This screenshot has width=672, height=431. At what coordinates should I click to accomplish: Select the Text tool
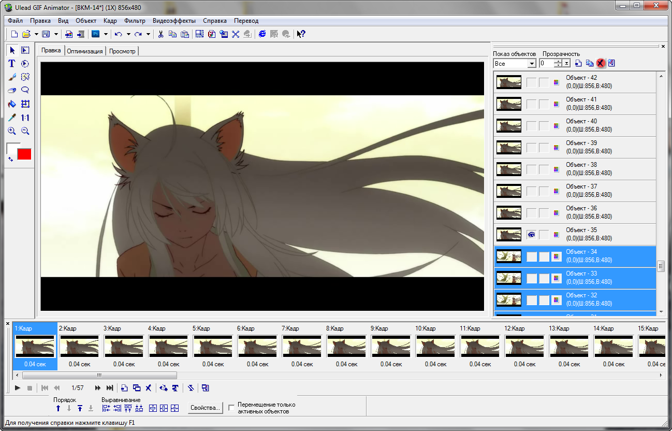(12, 64)
